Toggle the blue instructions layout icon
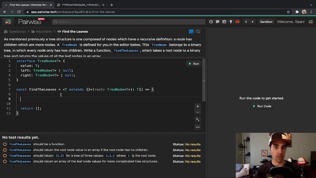This screenshot has width=316, height=178. point(191,32)
